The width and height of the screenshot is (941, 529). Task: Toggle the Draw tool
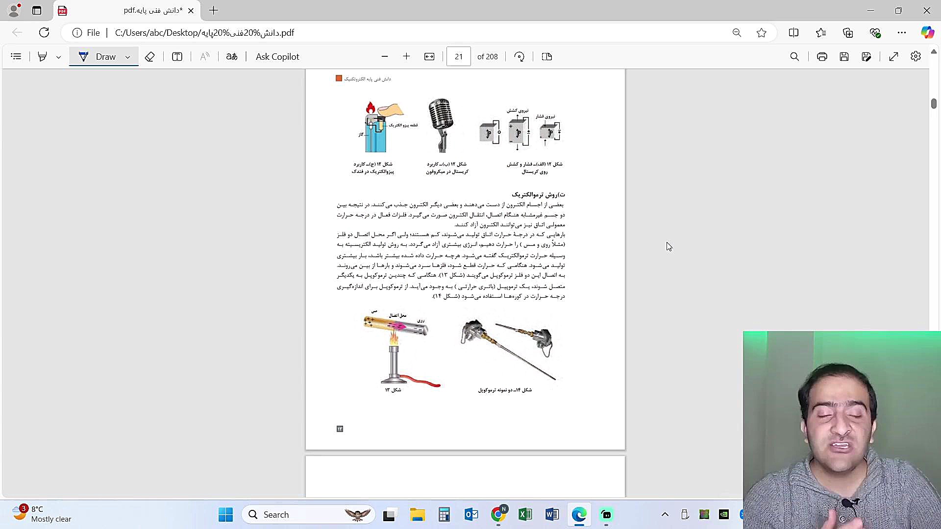[98, 57]
